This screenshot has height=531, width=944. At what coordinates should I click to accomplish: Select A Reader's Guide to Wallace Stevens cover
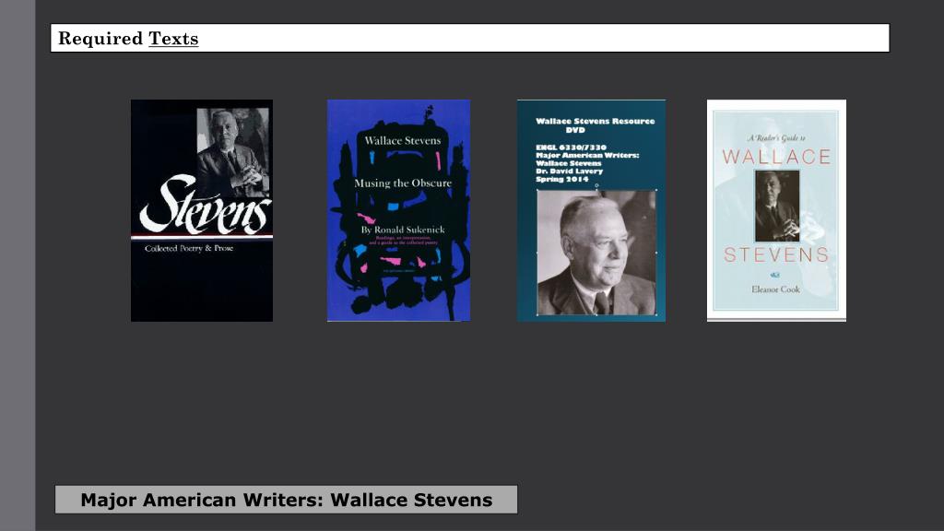point(776,210)
